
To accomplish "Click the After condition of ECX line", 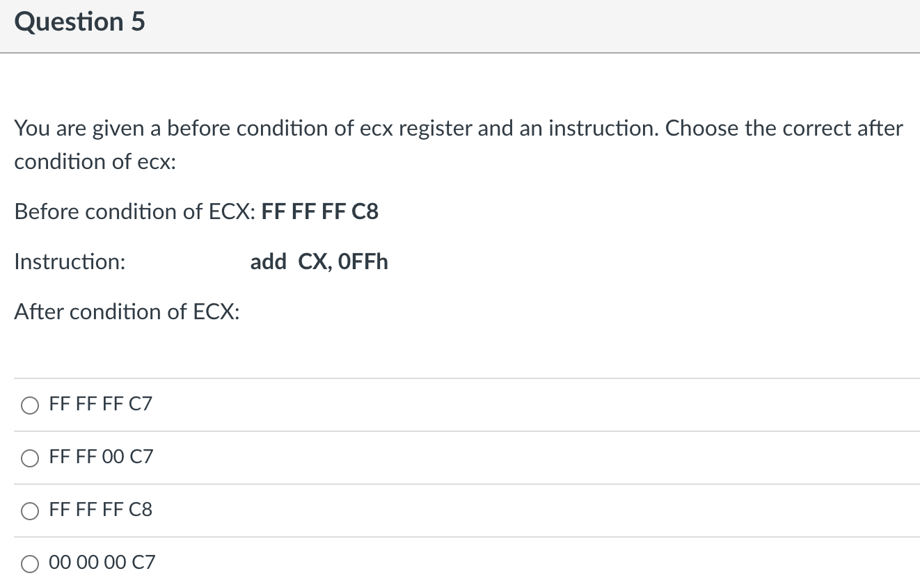I will (127, 312).
